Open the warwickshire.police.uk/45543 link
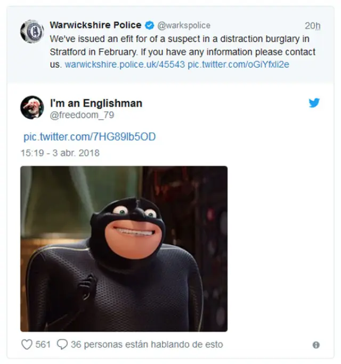This screenshot has width=341, height=364. [x=125, y=64]
